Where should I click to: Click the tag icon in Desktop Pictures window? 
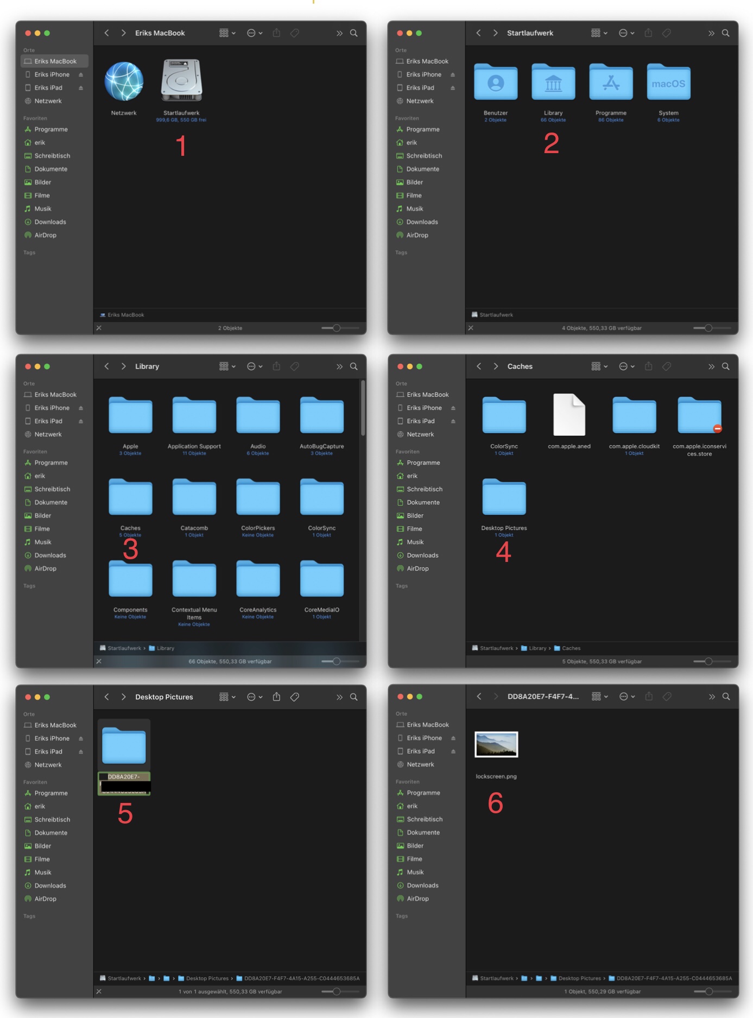[295, 697]
